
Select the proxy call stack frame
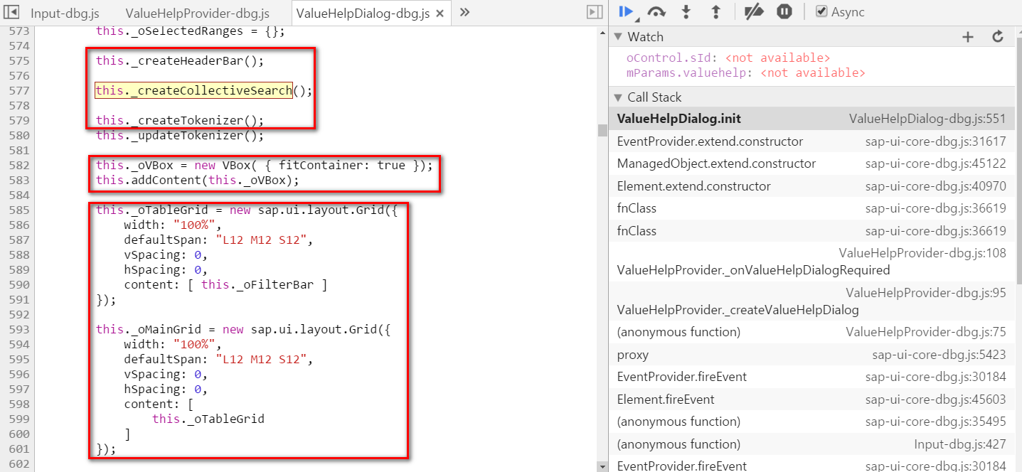coord(811,355)
